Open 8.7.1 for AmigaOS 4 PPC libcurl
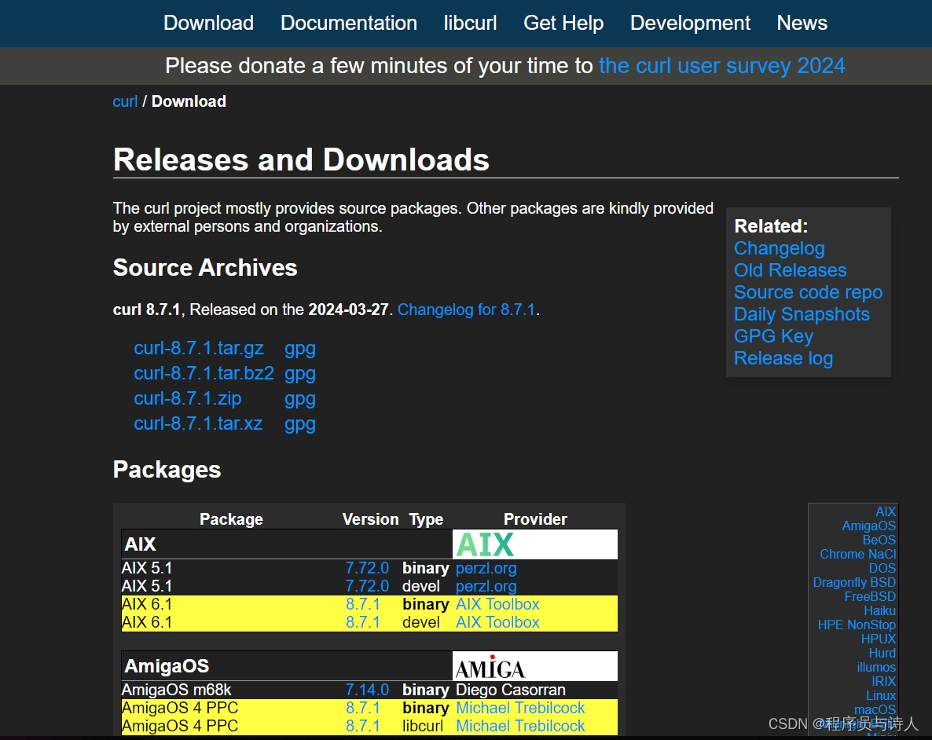 (362, 726)
